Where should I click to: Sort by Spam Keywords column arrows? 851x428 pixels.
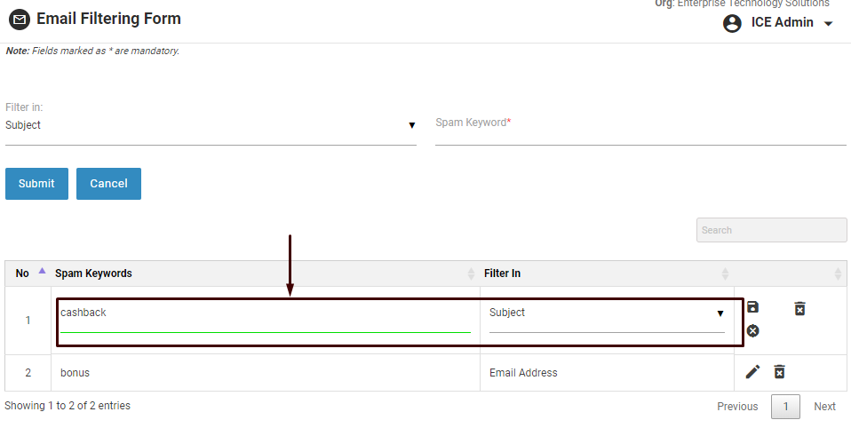point(471,273)
